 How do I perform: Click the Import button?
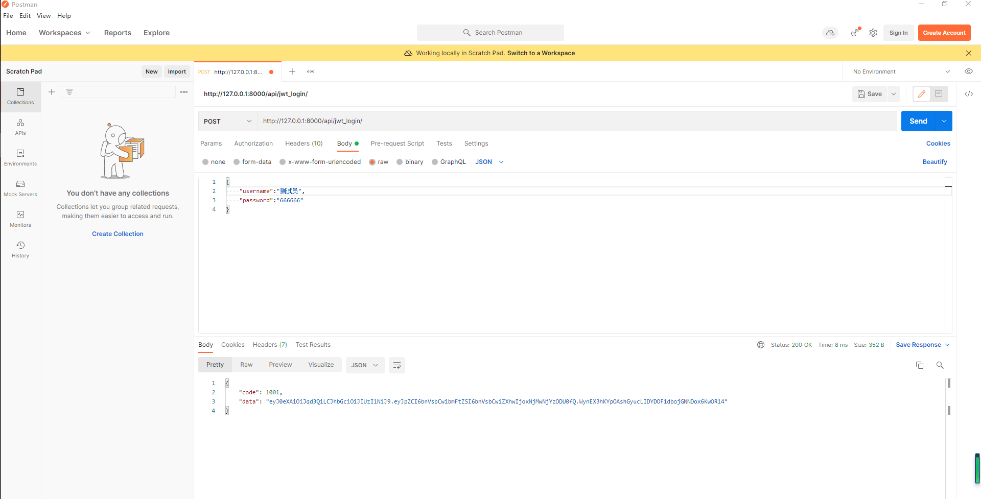(177, 72)
